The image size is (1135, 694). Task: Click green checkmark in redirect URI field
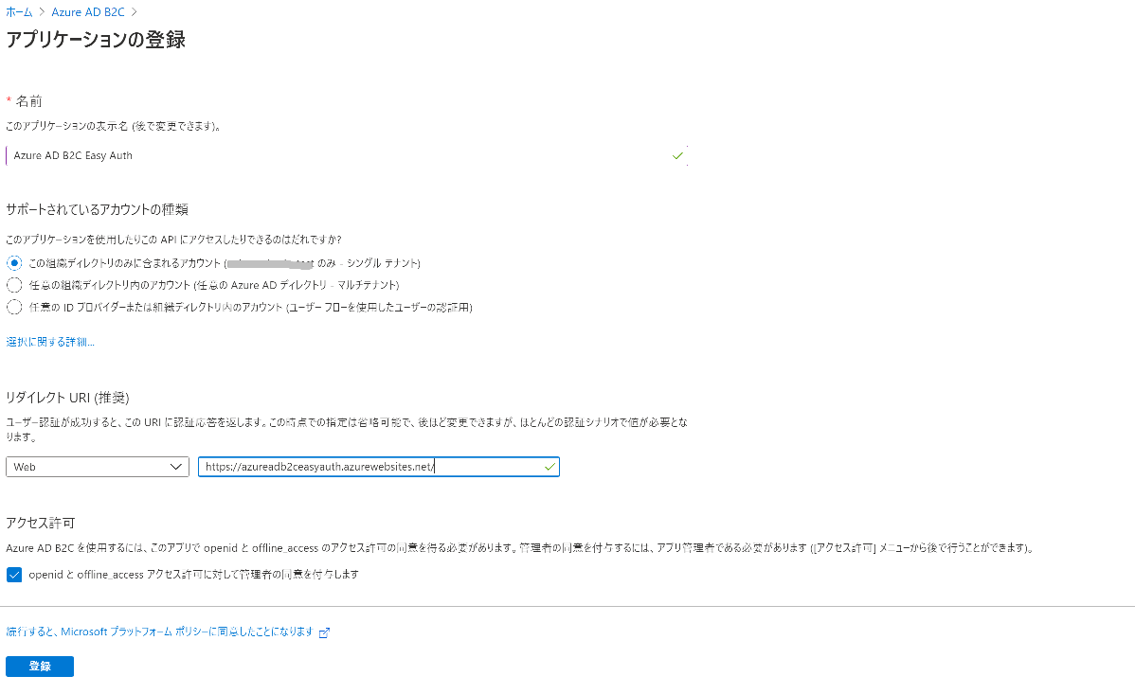tap(549, 467)
